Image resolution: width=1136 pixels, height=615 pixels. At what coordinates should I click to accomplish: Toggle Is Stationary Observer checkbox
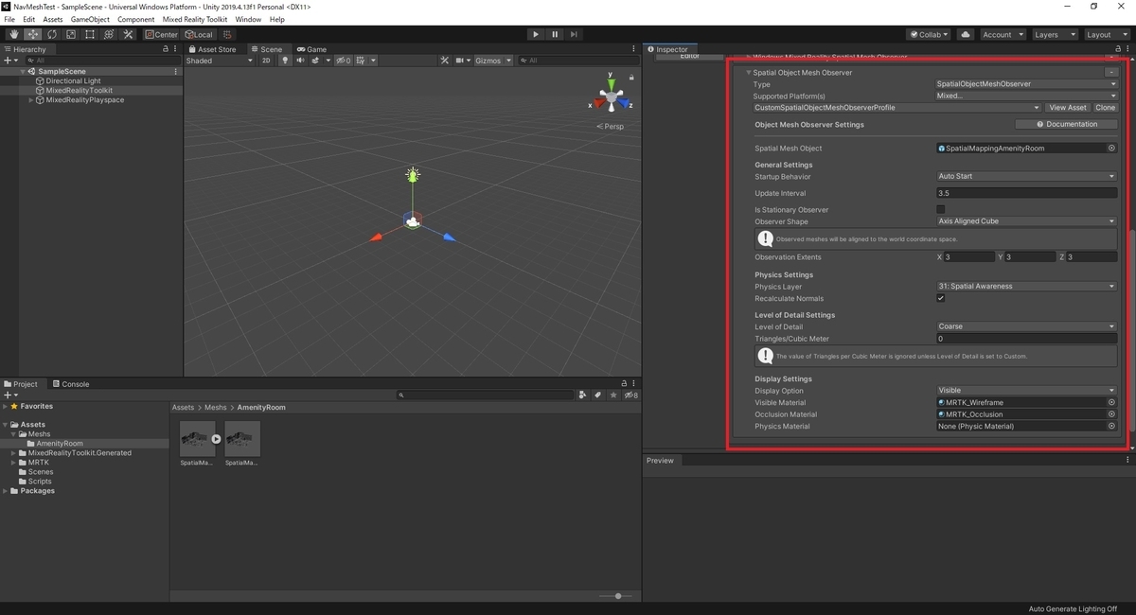pos(940,209)
